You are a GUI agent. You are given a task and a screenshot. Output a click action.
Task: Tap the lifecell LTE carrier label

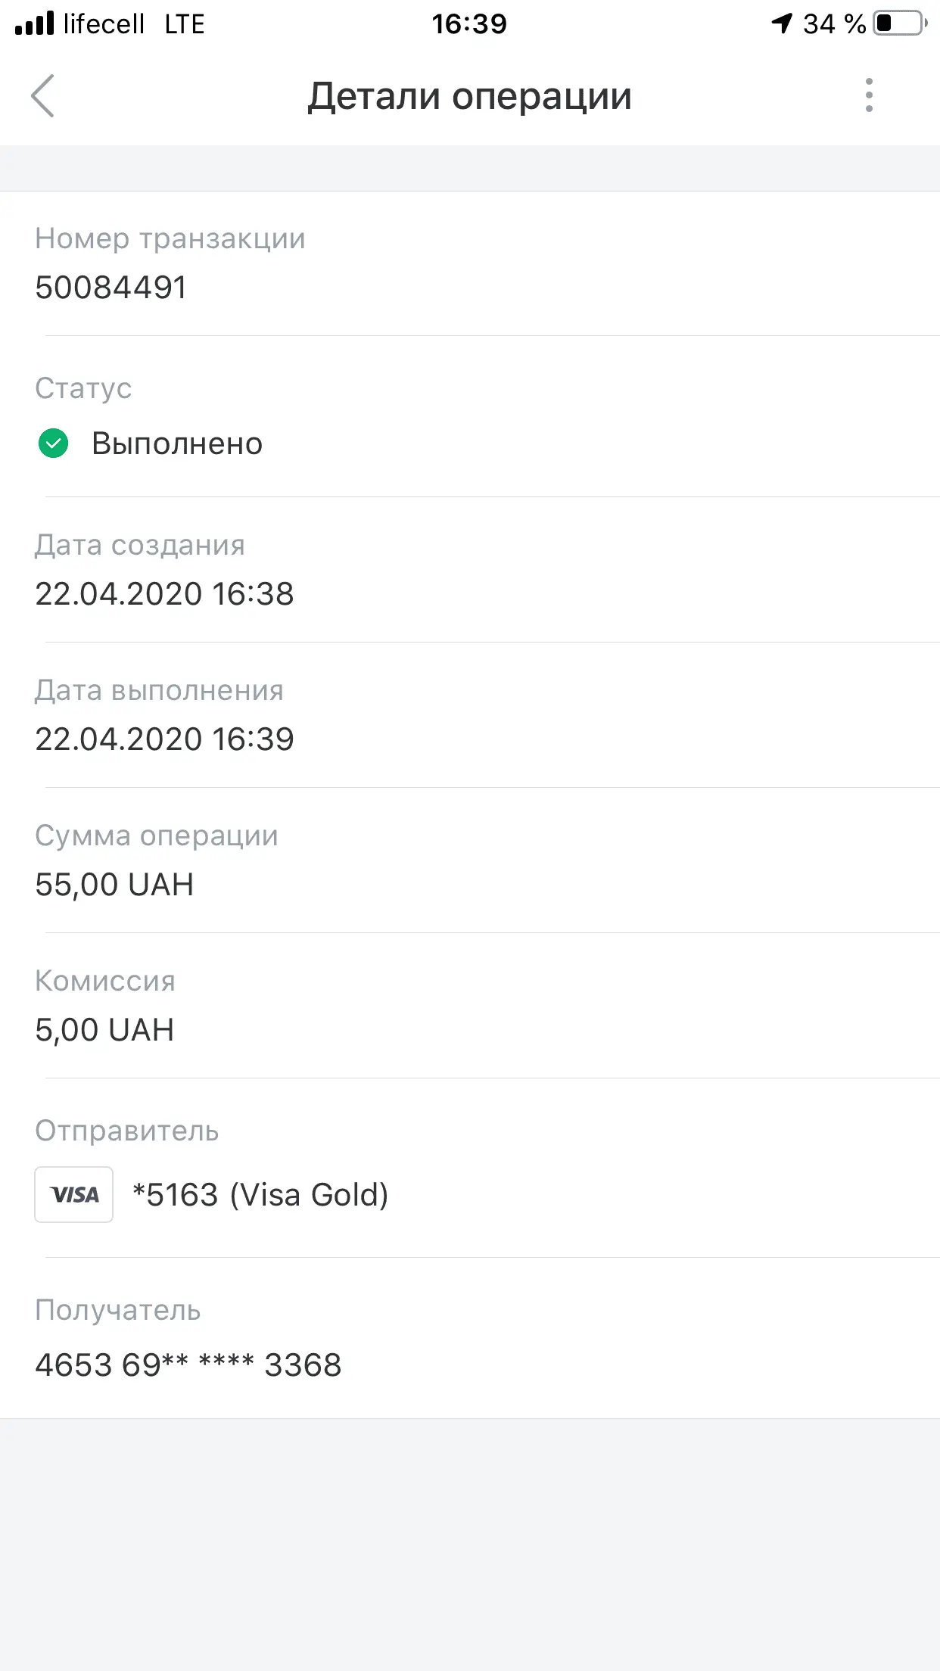pyautogui.click(x=134, y=24)
